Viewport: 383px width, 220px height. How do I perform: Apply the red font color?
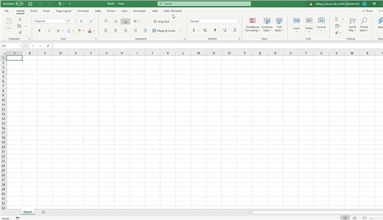(x=90, y=31)
